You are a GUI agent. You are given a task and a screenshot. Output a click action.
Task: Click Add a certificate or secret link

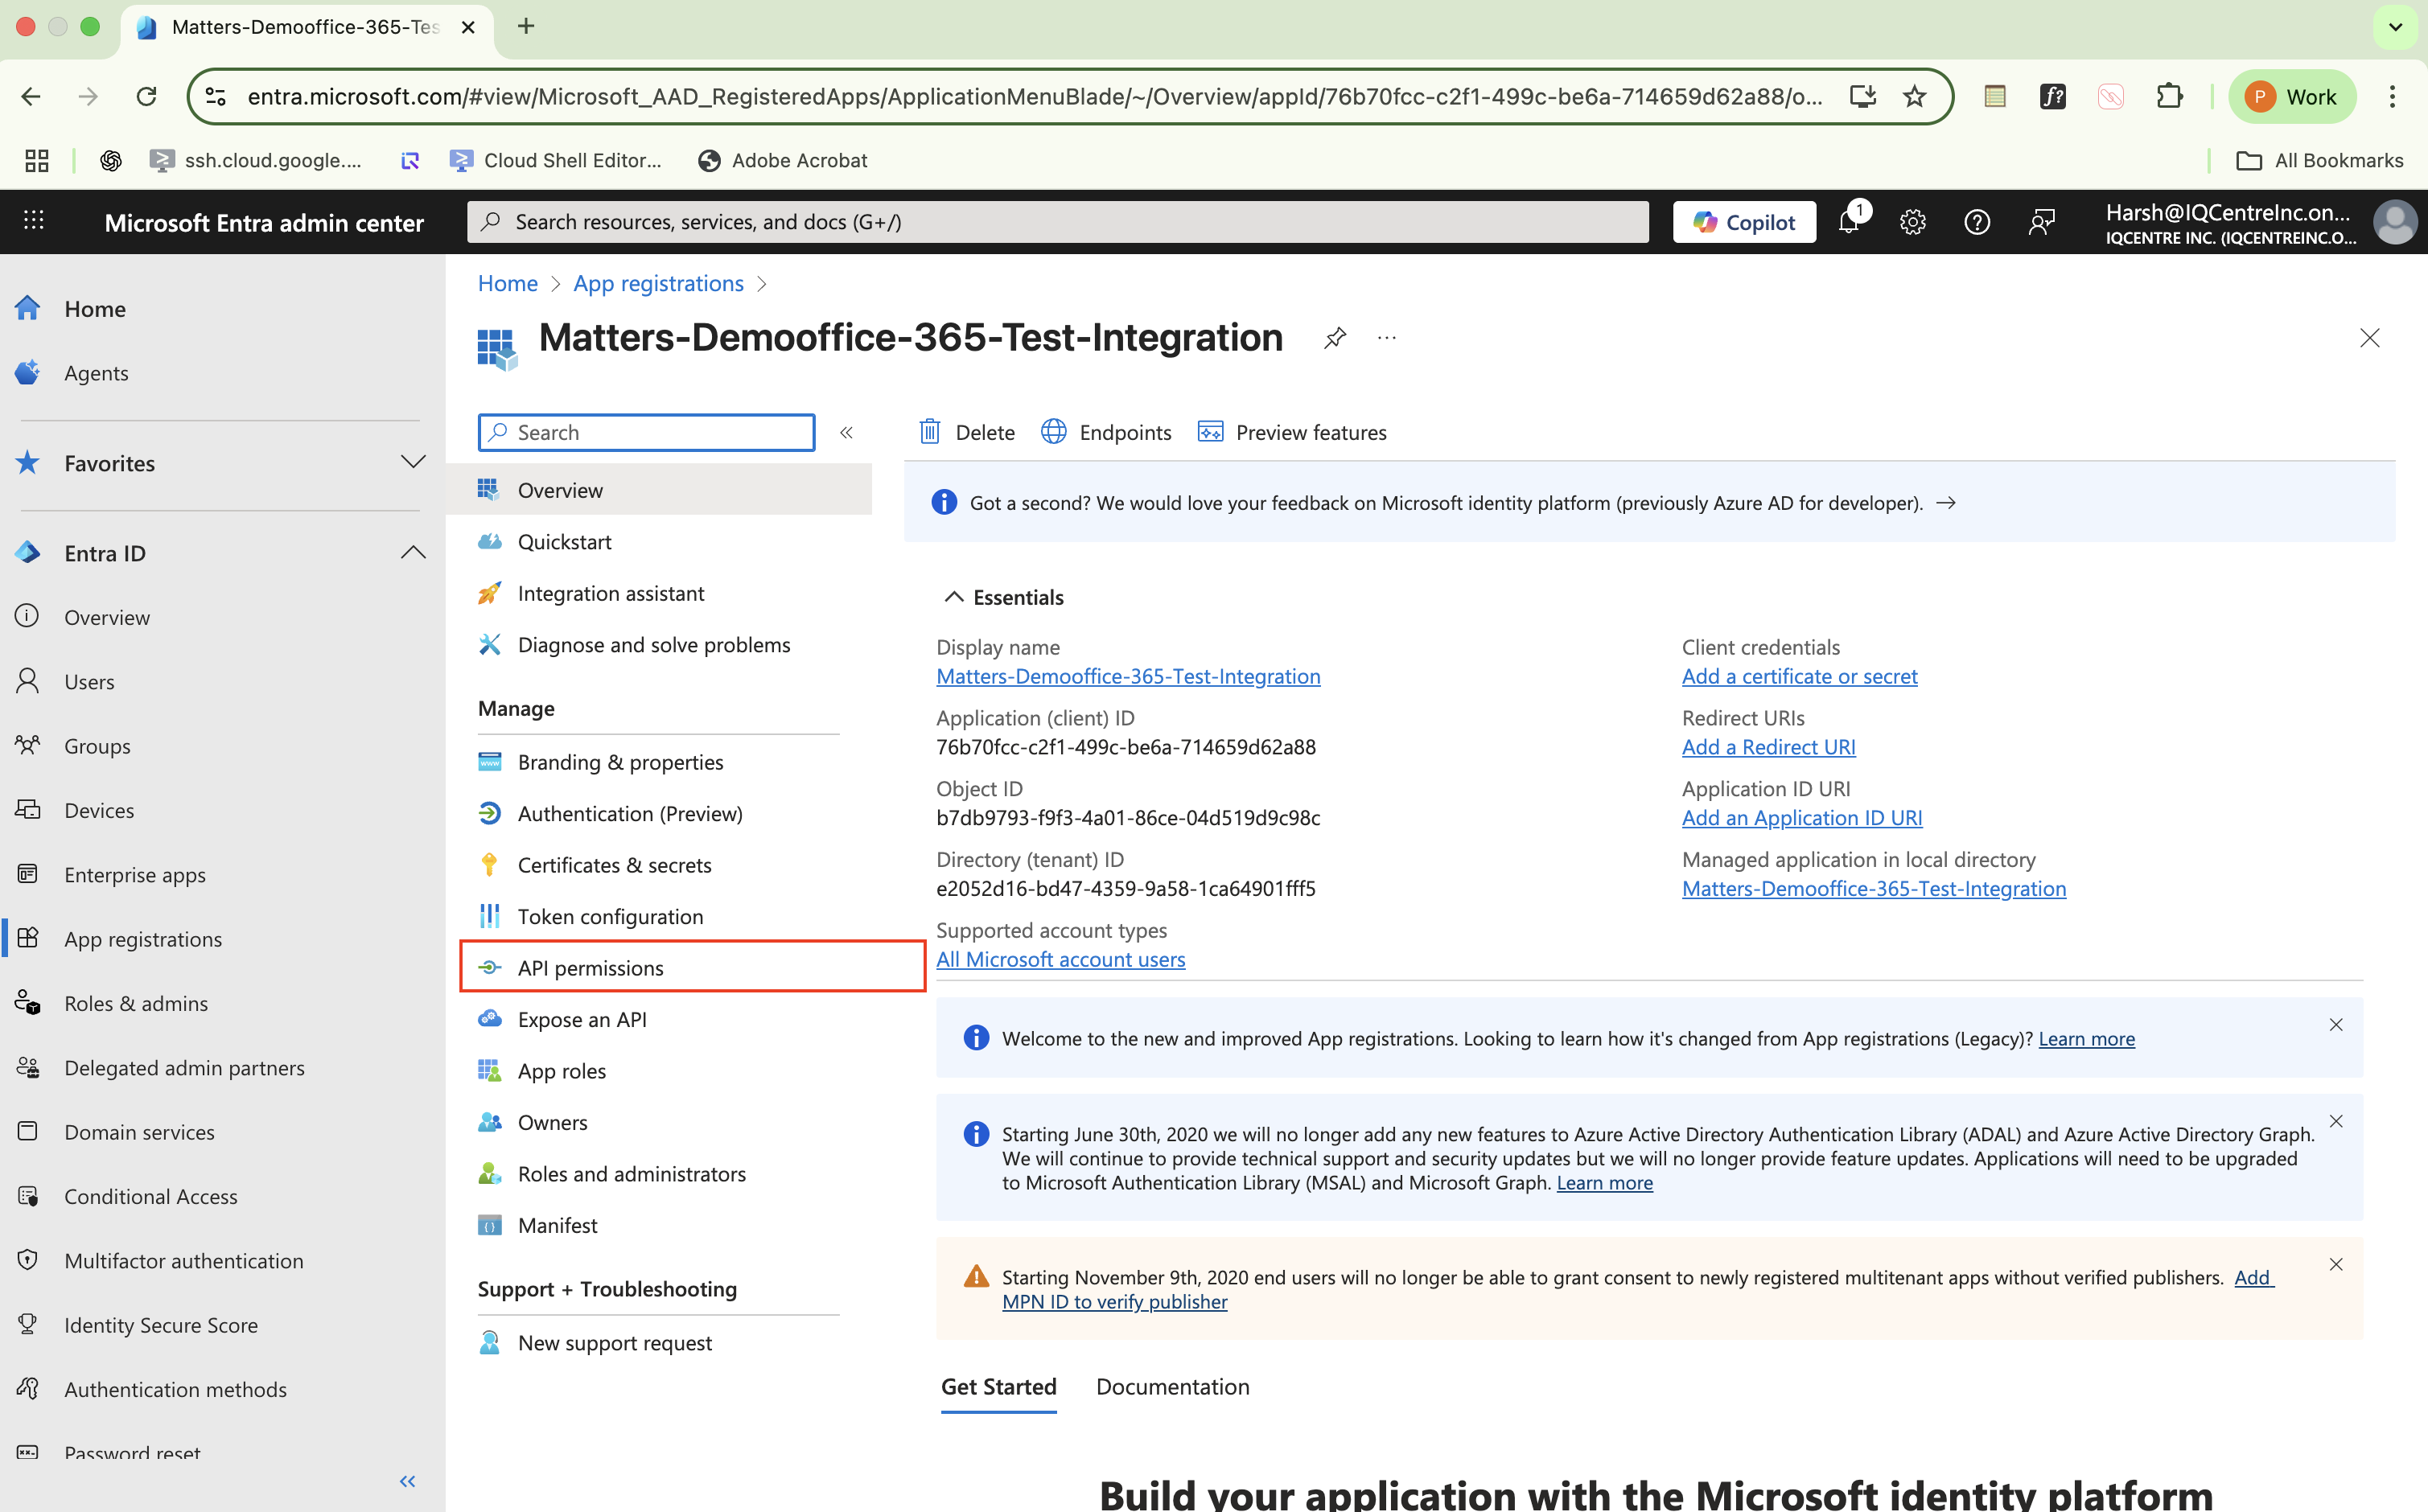[1799, 676]
